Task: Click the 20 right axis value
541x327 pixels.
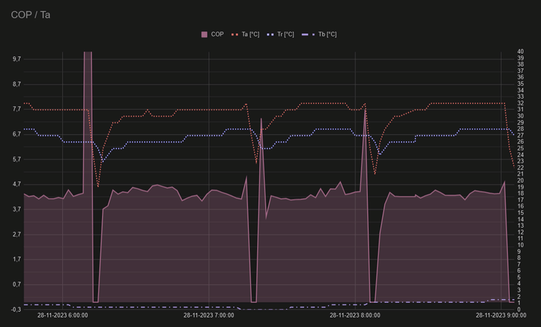Action: (520, 180)
